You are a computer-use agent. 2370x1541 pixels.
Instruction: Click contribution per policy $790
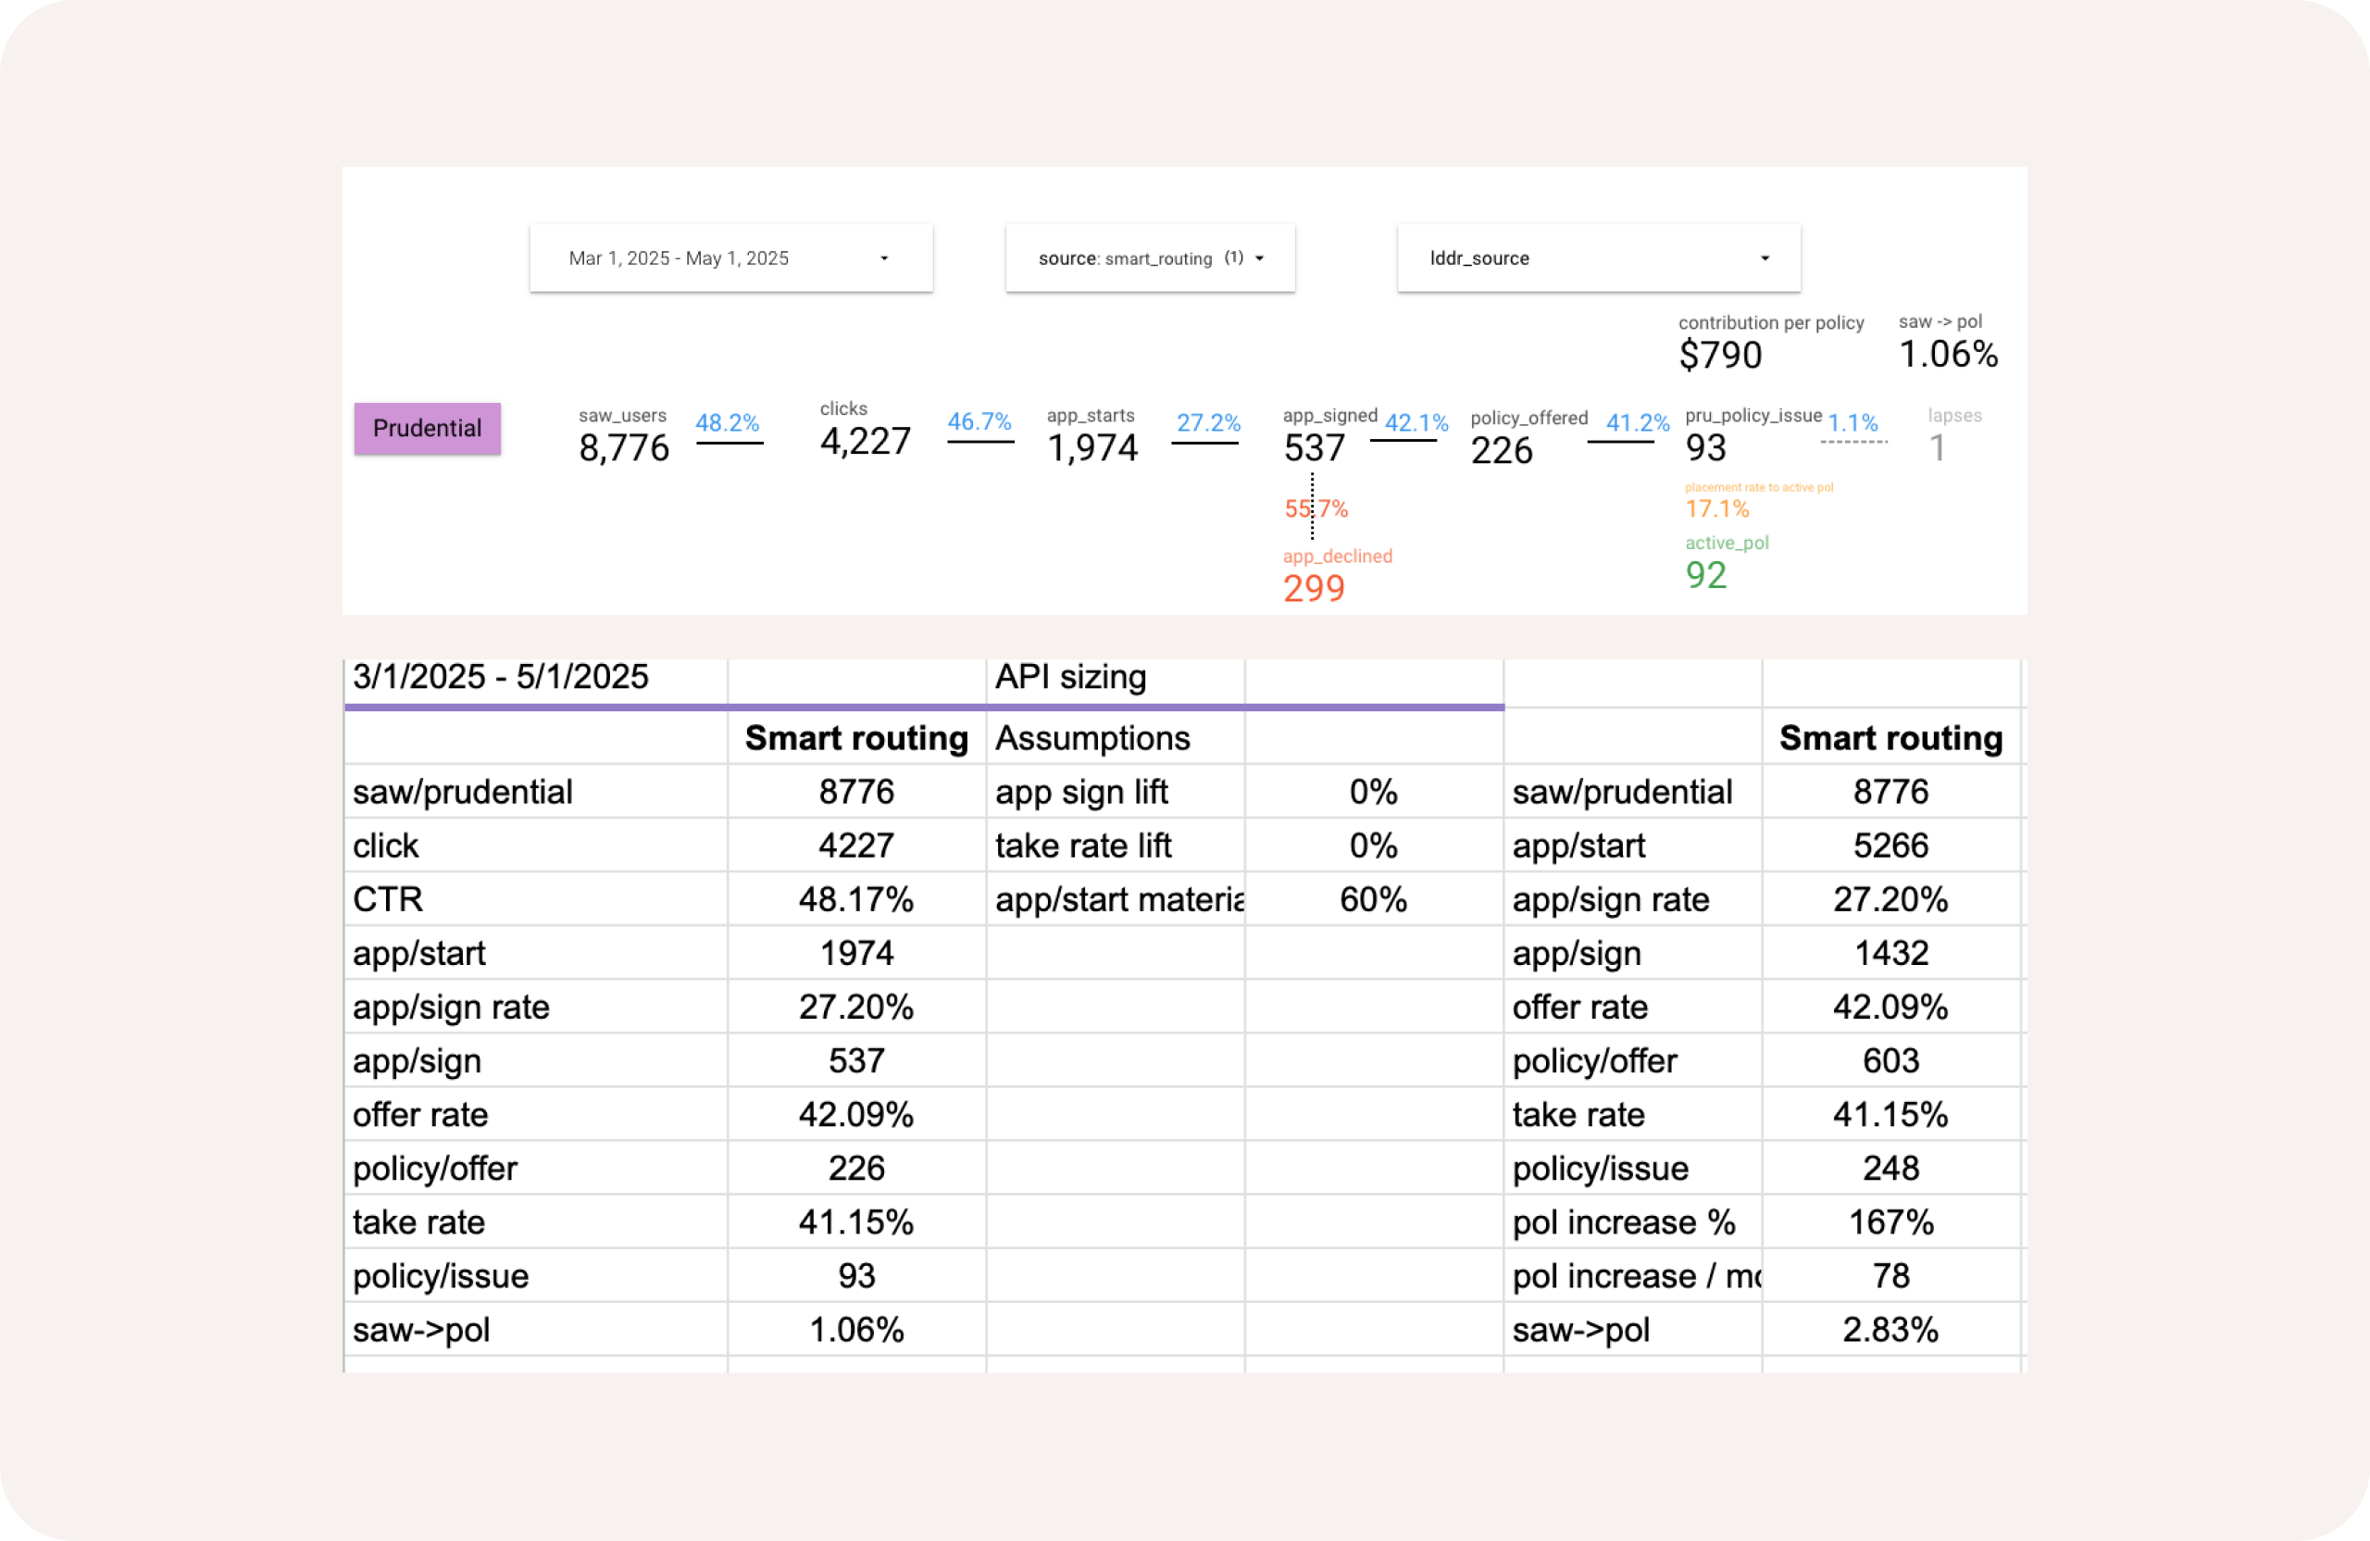coord(1720,354)
